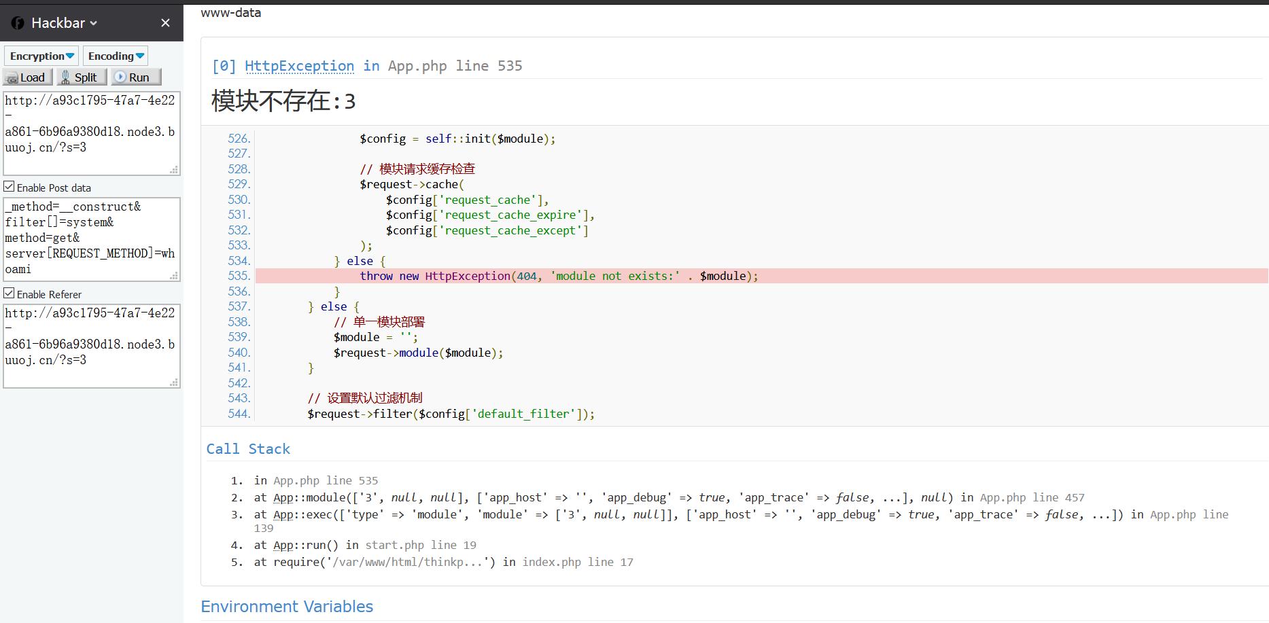Click the 'App.php line 457' file reference
The width and height of the screenshot is (1269, 623).
1032,497
